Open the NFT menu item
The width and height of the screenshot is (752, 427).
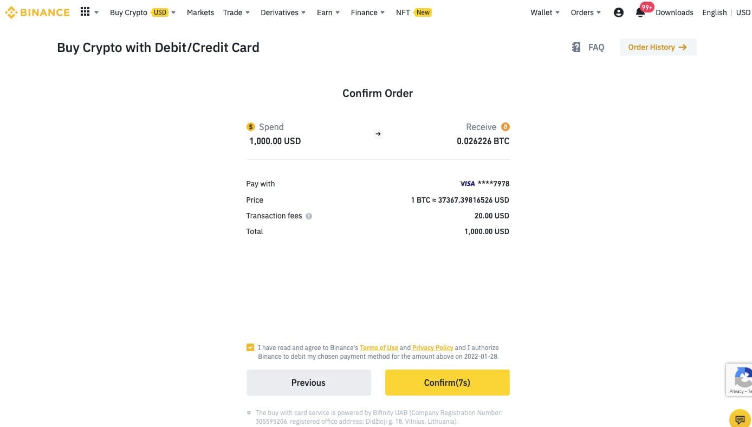pos(403,12)
